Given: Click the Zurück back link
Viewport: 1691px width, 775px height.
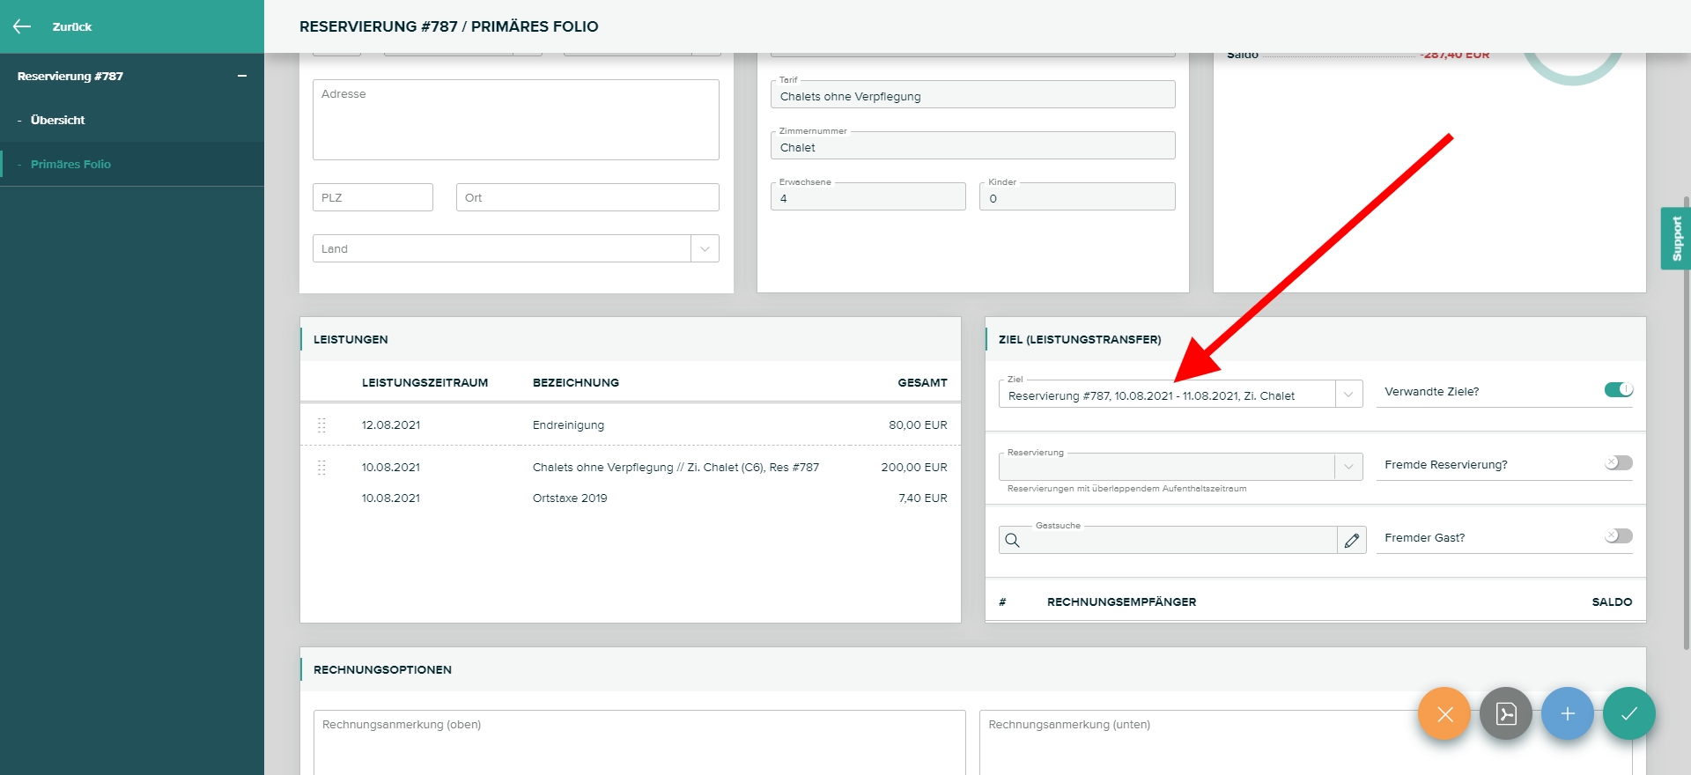Looking at the screenshot, I should tap(71, 27).
